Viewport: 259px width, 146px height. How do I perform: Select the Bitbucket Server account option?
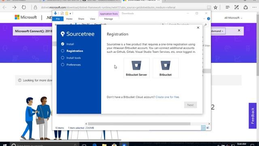click(136, 68)
